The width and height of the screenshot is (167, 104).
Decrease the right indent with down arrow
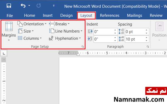tap(115, 40)
